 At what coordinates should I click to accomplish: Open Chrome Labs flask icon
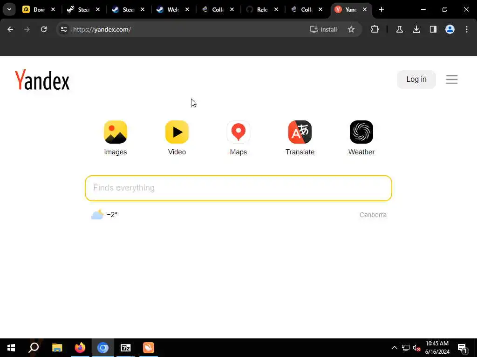(399, 29)
